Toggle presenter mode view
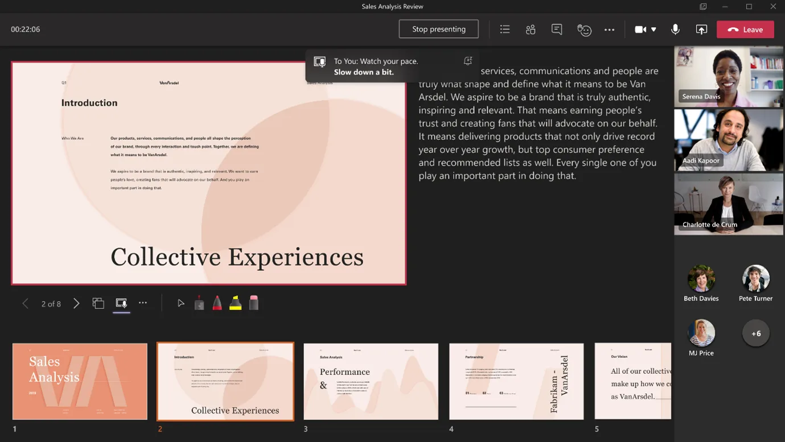 (121, 303)
